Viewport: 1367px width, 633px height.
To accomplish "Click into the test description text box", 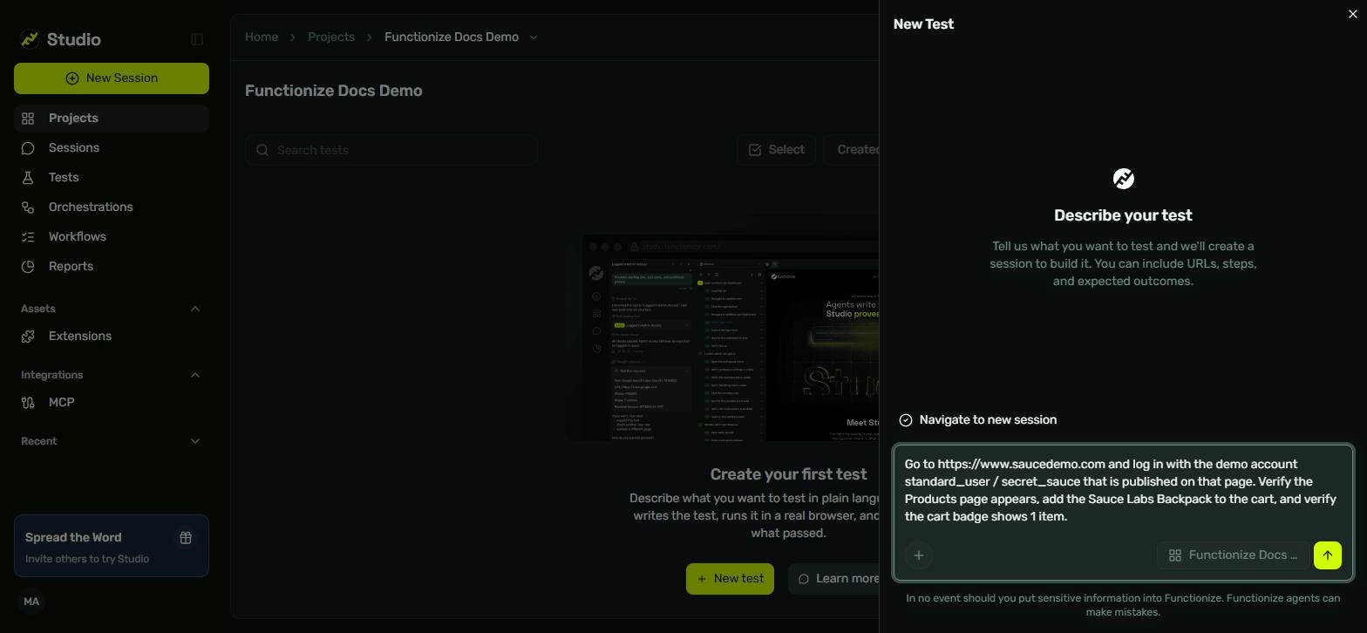I will (x=1123, y=491).
